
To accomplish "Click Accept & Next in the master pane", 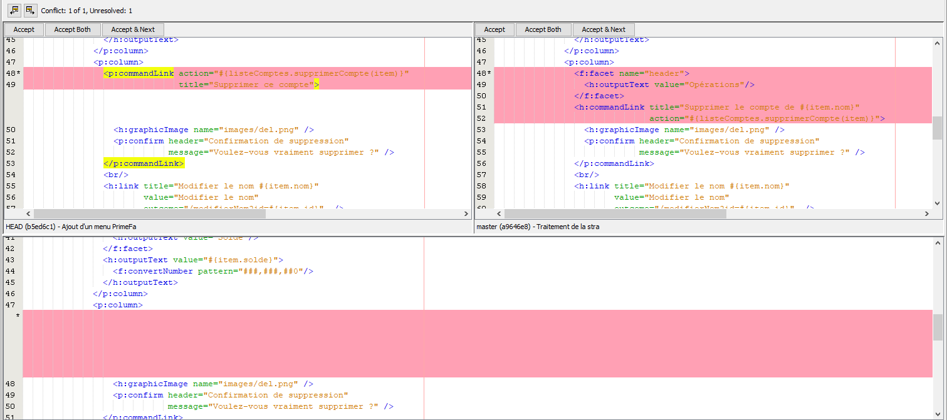I will [x=604, y=29].
